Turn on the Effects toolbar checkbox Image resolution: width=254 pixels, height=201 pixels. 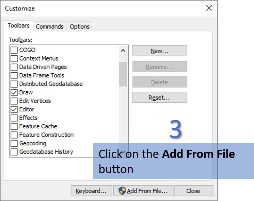(14, 118)
